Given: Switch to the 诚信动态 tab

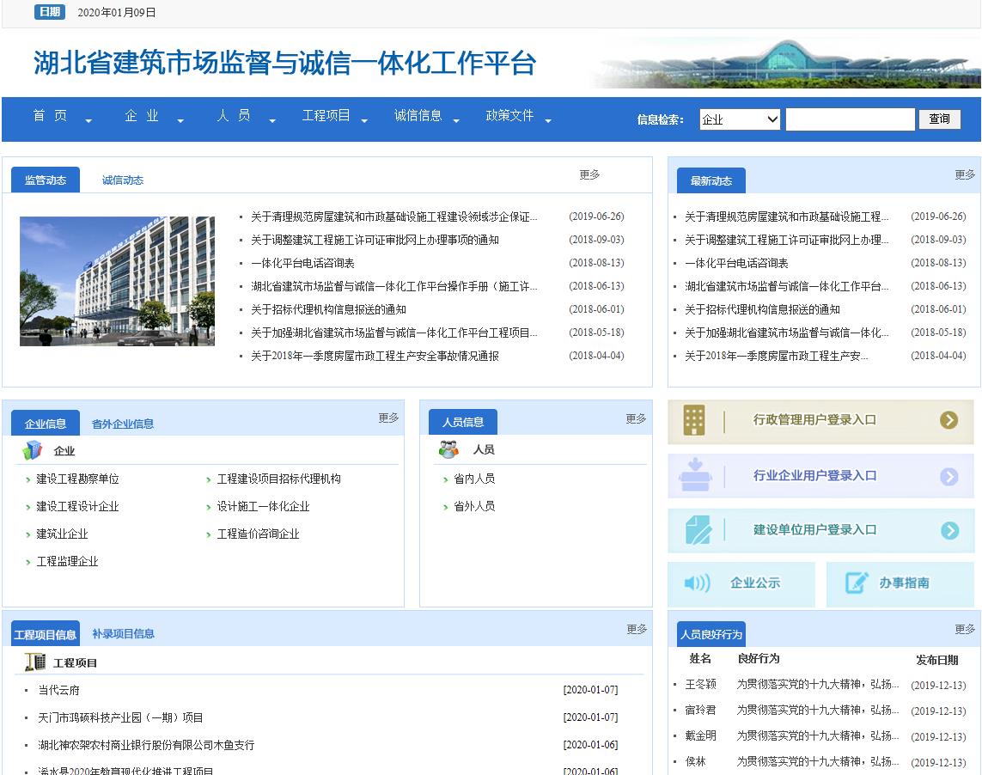Looking at the screenshot, I should tap(122, 180).
